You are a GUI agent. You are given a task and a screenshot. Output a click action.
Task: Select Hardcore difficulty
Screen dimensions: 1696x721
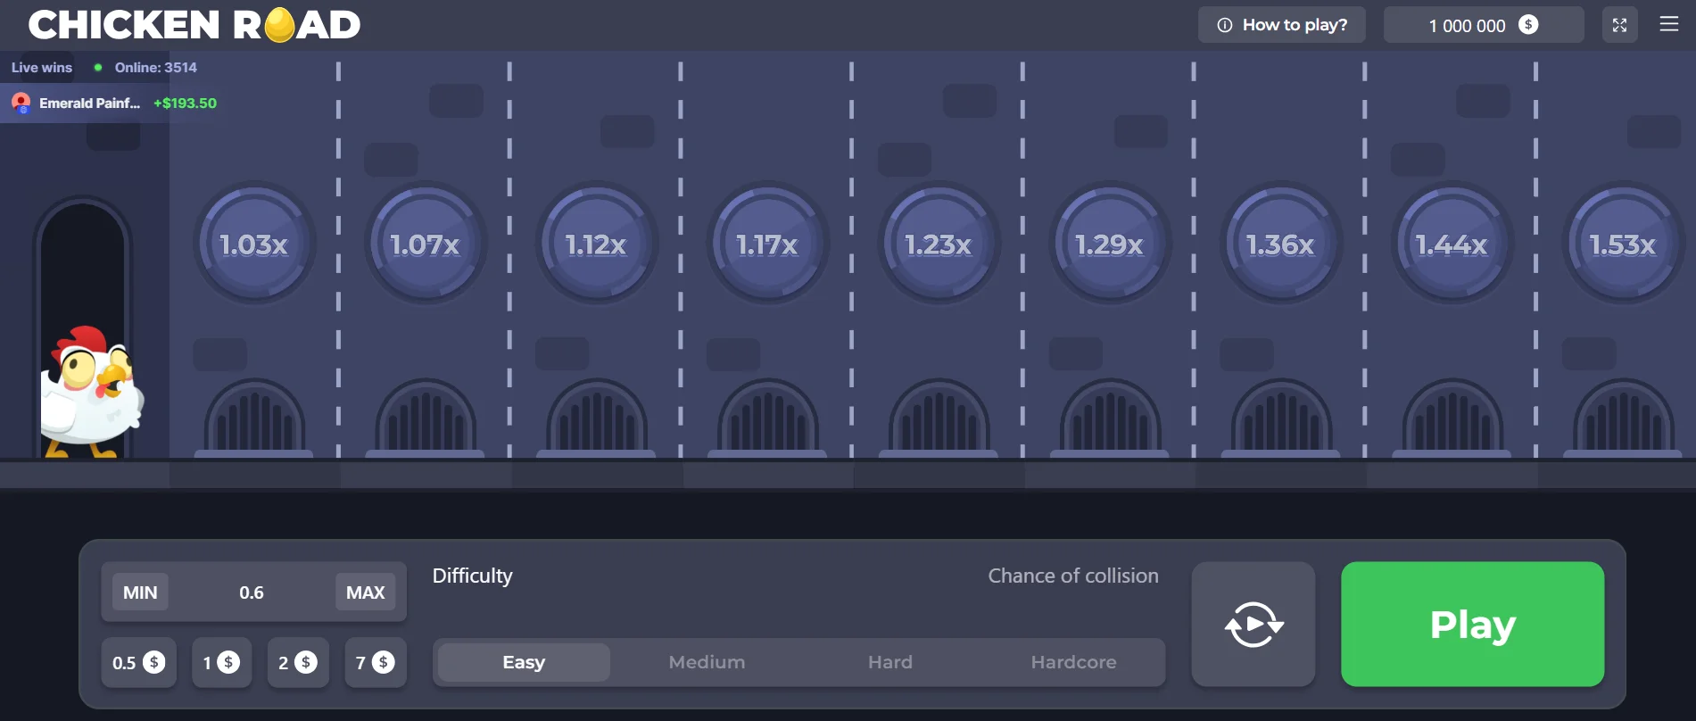[x=1073, y=662]
